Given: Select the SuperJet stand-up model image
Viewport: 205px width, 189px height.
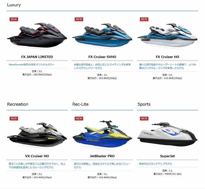Looking at the screenshot, I should point(167,134).
